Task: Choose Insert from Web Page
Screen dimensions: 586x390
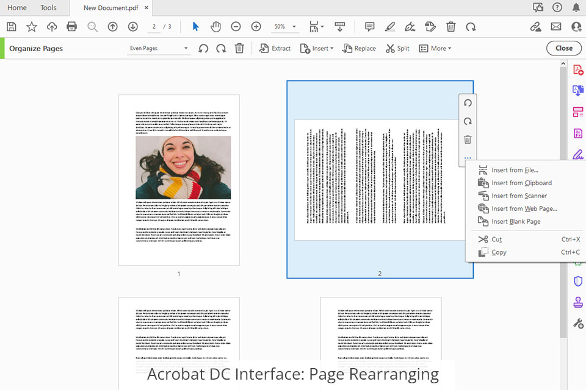Action: click(526, 208)
